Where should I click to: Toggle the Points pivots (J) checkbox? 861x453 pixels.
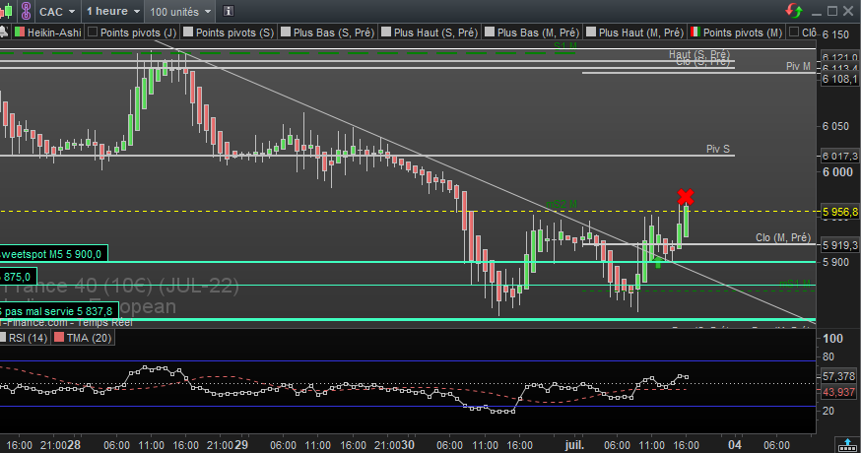[x=93, y=32]
